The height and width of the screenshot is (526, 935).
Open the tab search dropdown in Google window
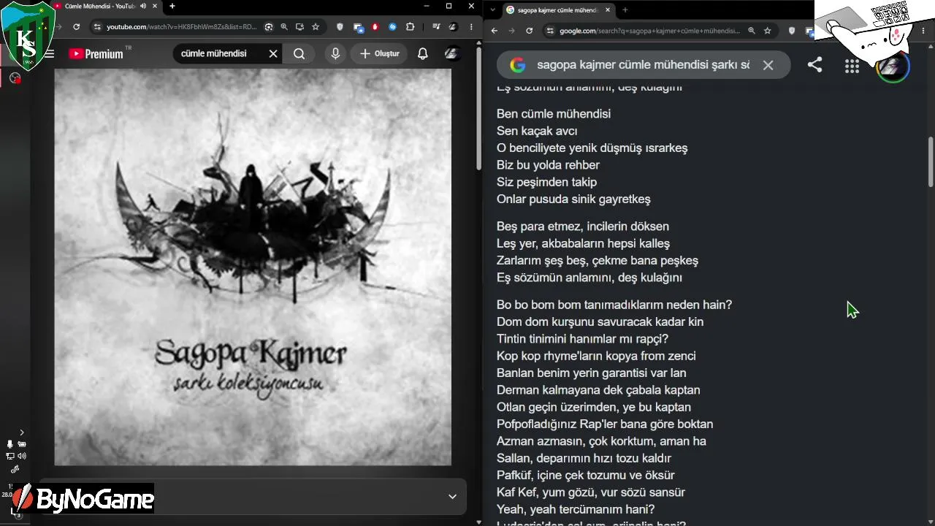point(493,9)
